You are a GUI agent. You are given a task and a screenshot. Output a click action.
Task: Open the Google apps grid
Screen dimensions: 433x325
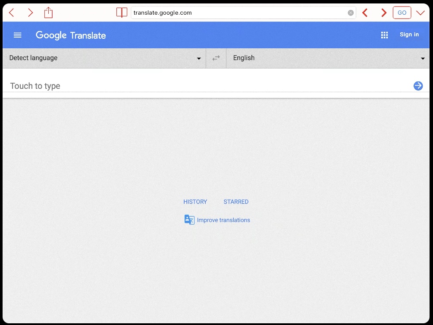pyautogui.click(x=384, y=35)
